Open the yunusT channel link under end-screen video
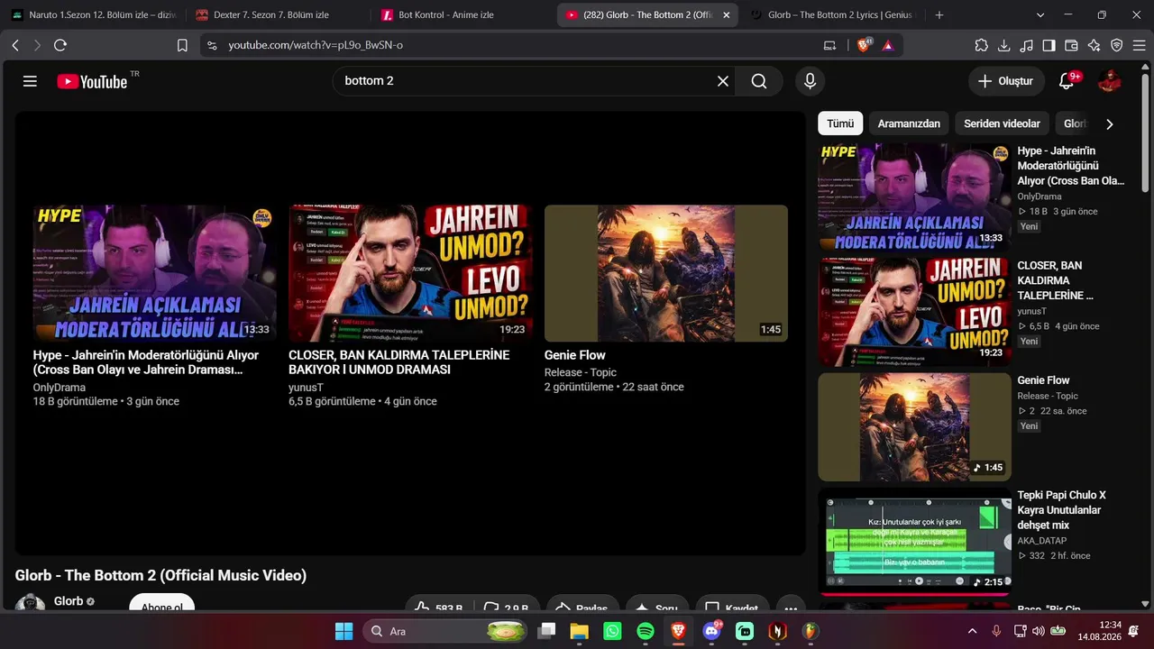This screenshot has height=649, width=1154. tap(306, 388)
